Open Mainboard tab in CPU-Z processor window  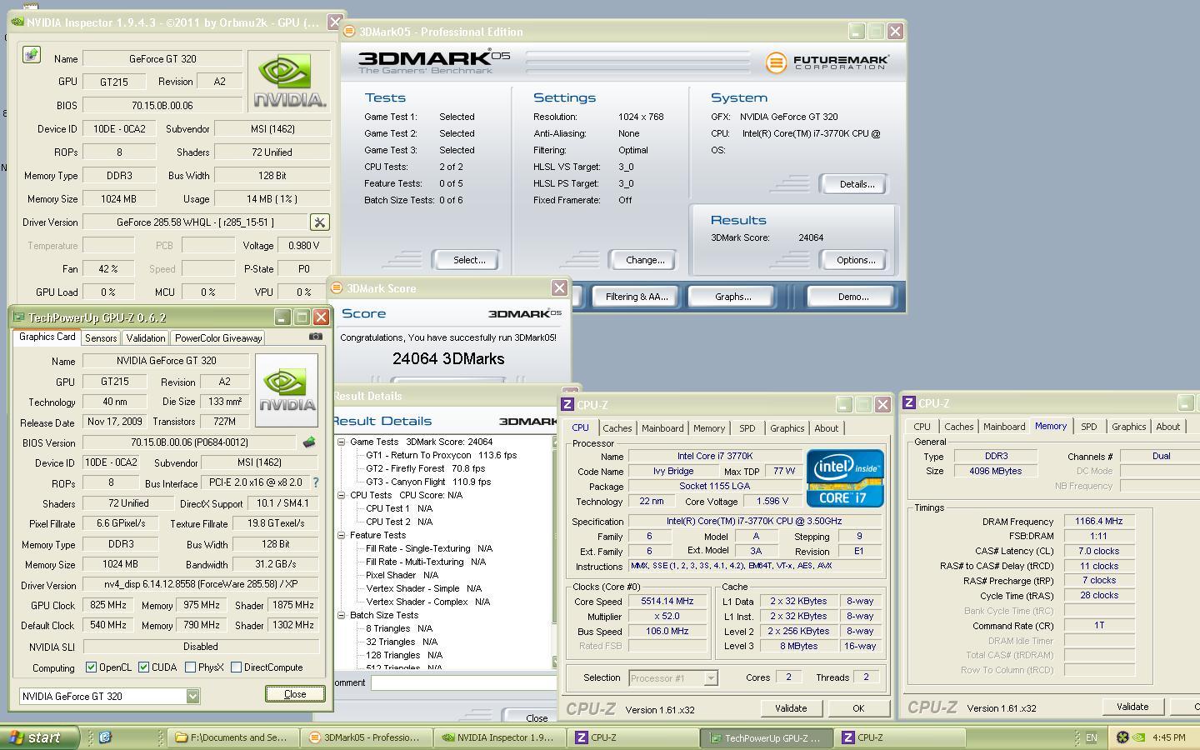[x=662, y=428]
